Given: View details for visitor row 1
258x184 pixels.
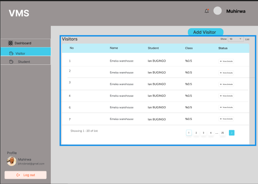Looking at the screenshot, I should pos(226,61).
